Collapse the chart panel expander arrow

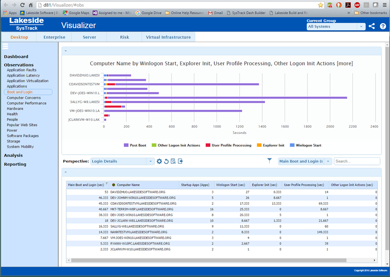(x=65, y=51)
